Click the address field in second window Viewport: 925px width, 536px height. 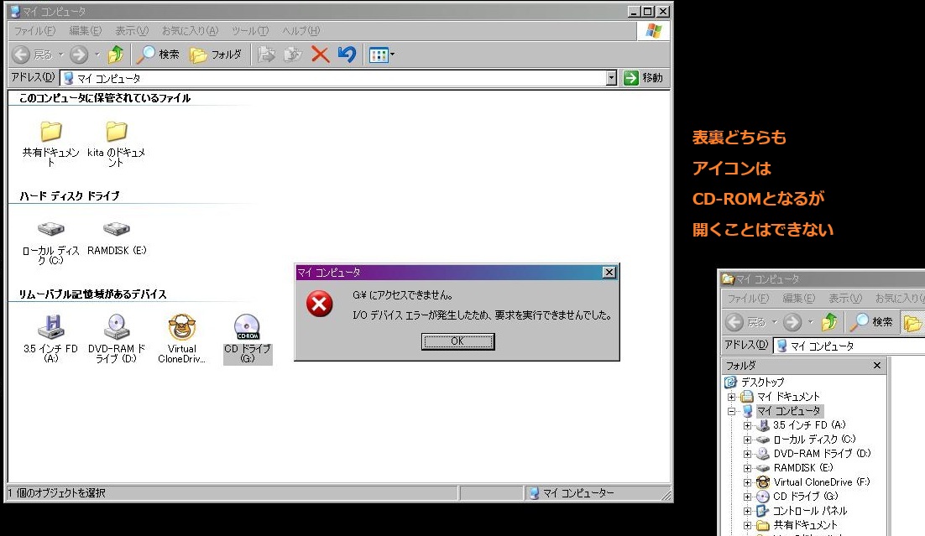[849, 346]
